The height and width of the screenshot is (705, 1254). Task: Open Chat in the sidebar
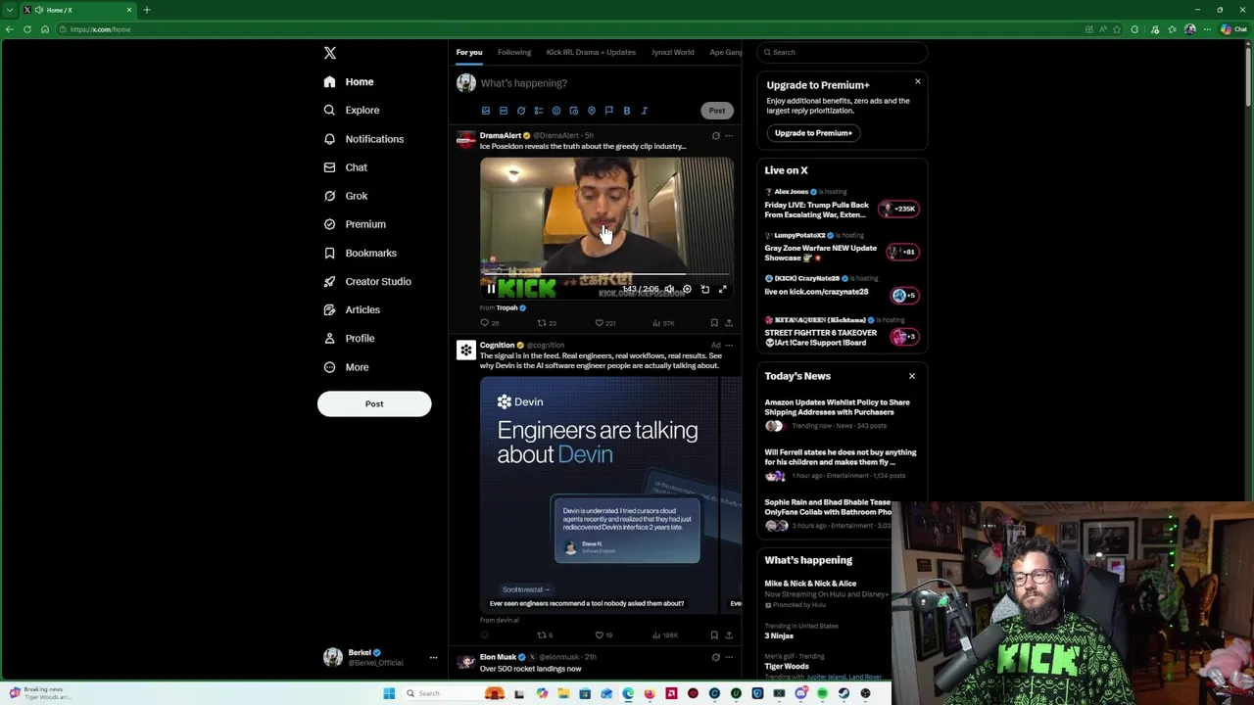[345, 167]
